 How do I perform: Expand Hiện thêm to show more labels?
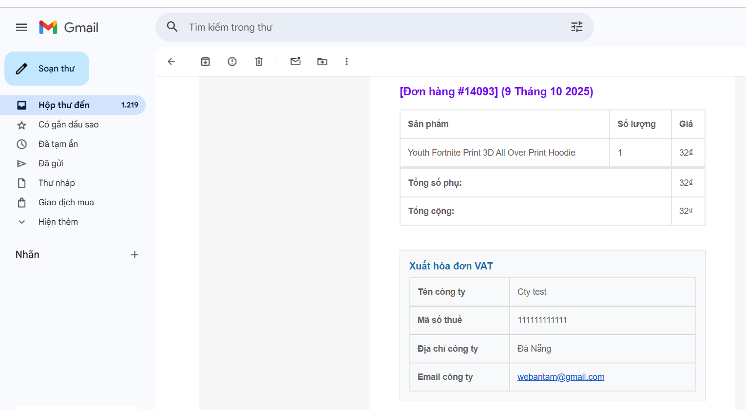point(58,221)
